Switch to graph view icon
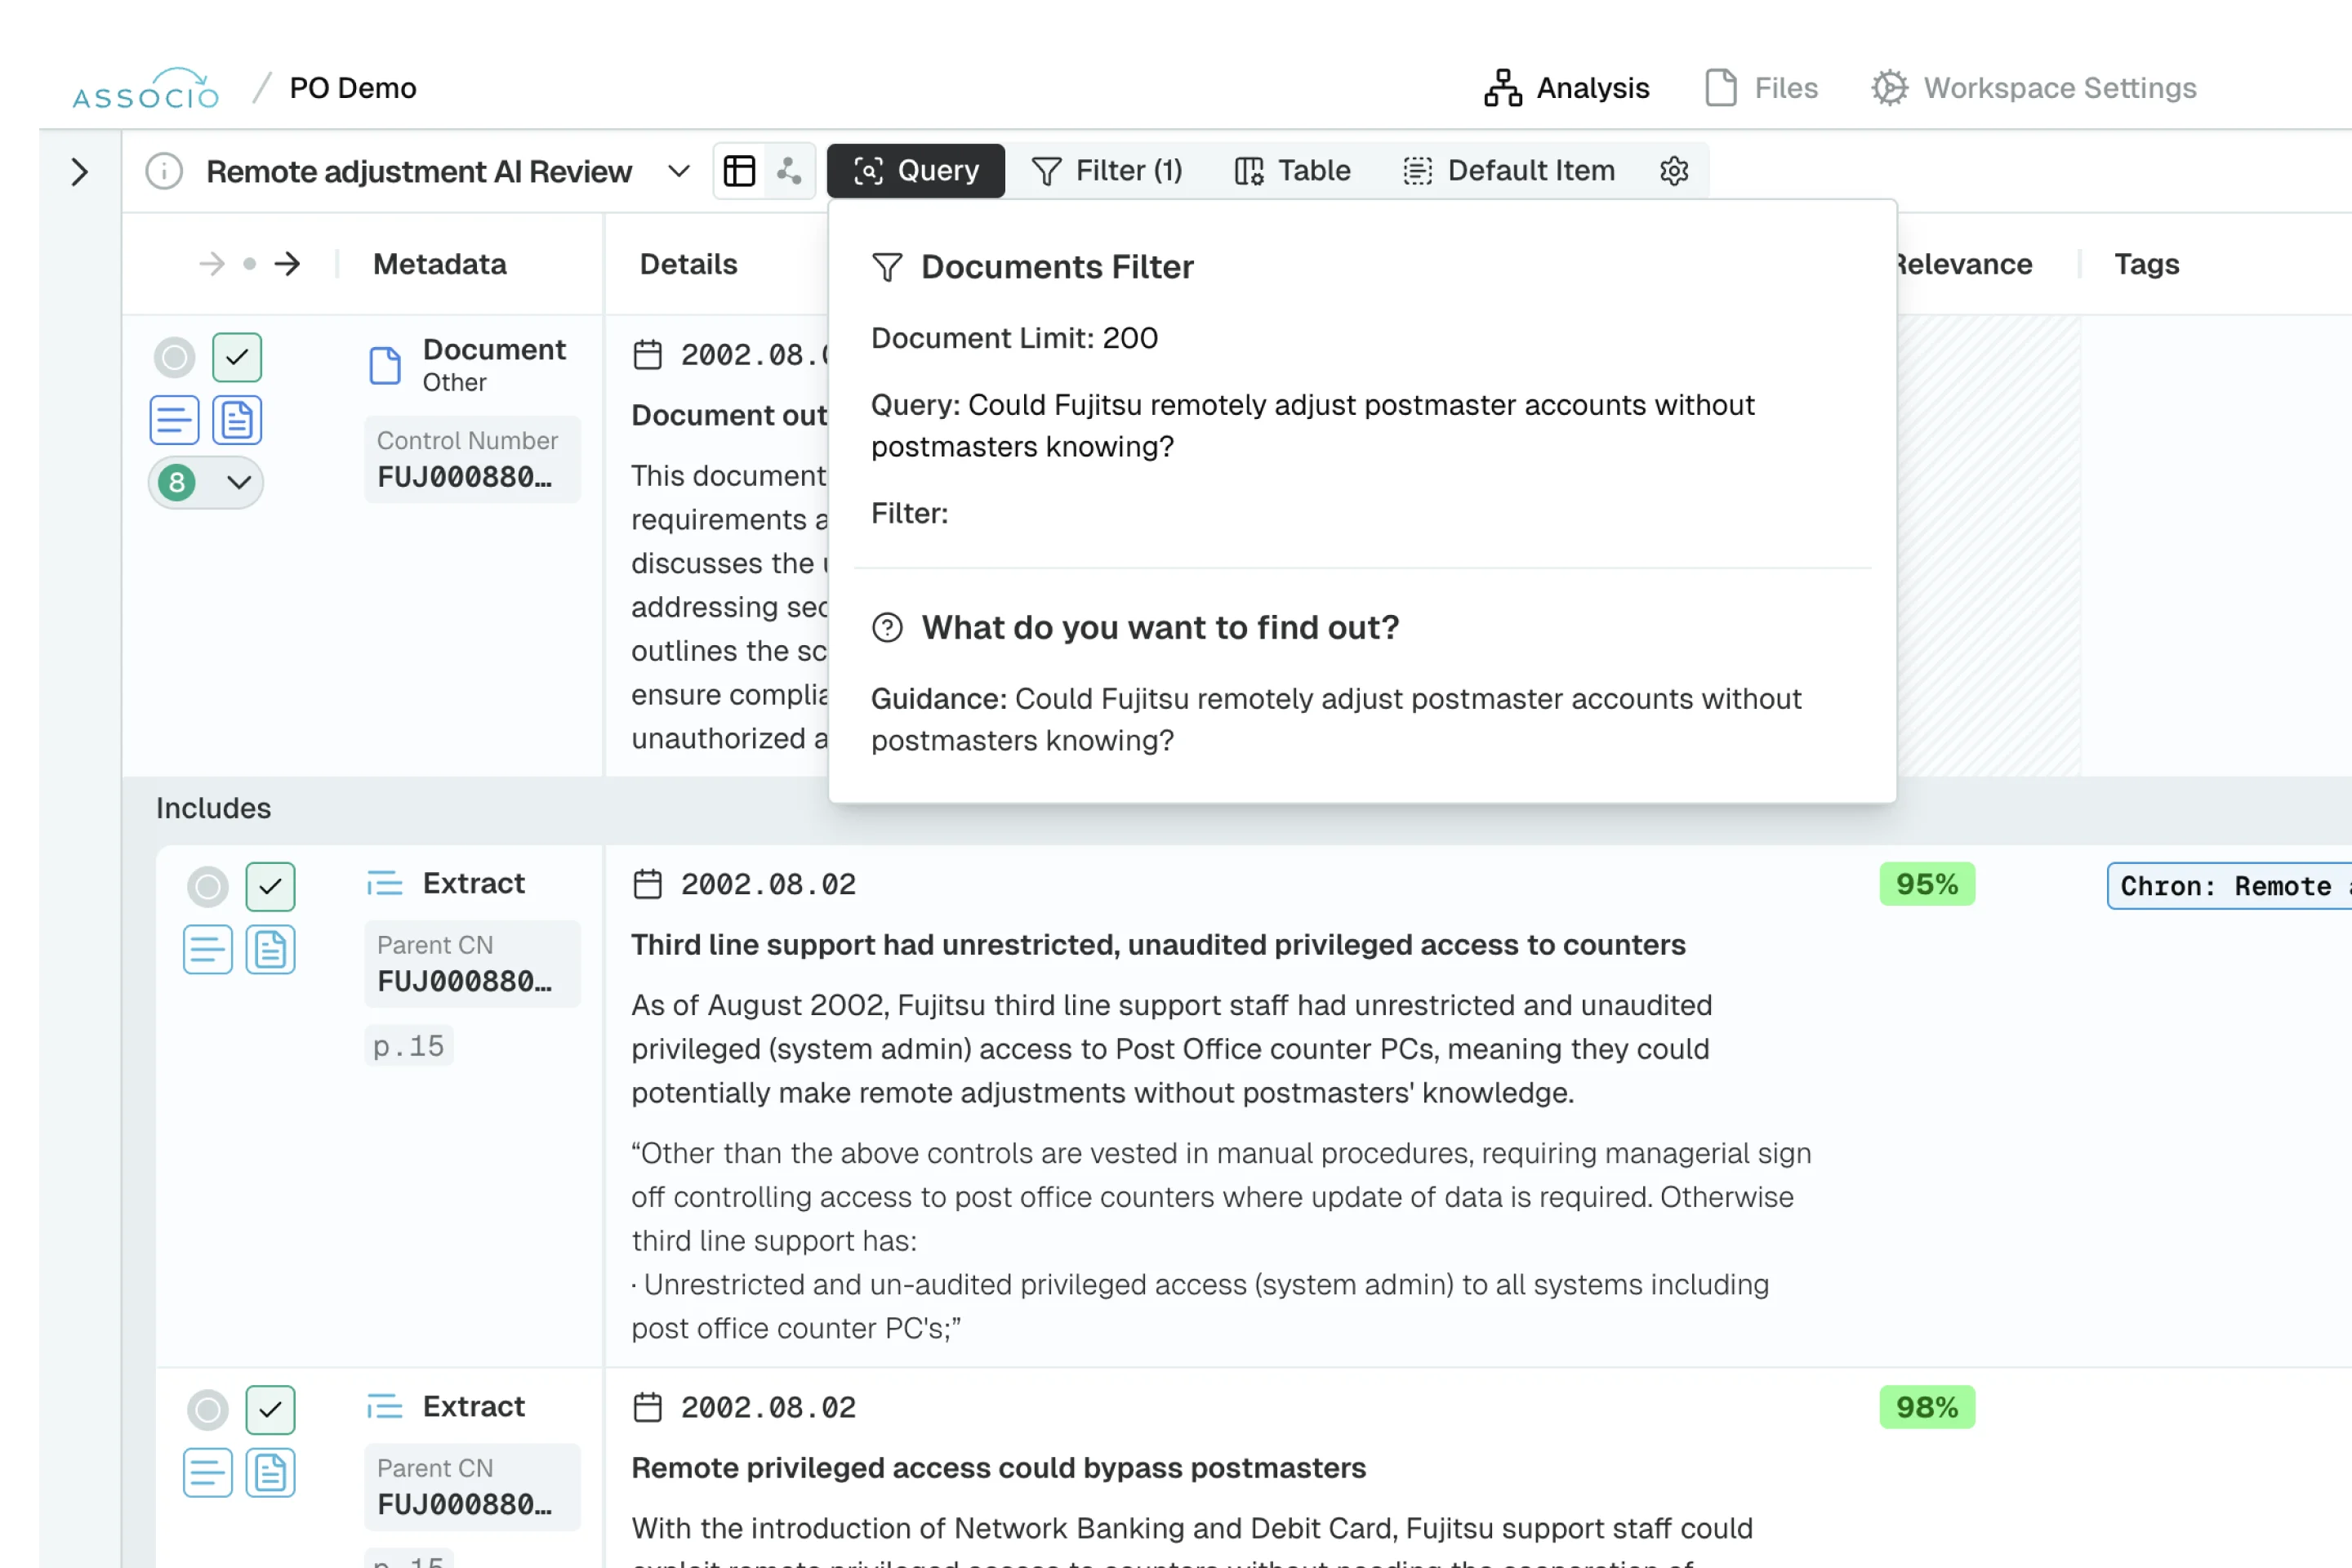2352x1568 pixels. pyautogui.click(x=789, y=171)
